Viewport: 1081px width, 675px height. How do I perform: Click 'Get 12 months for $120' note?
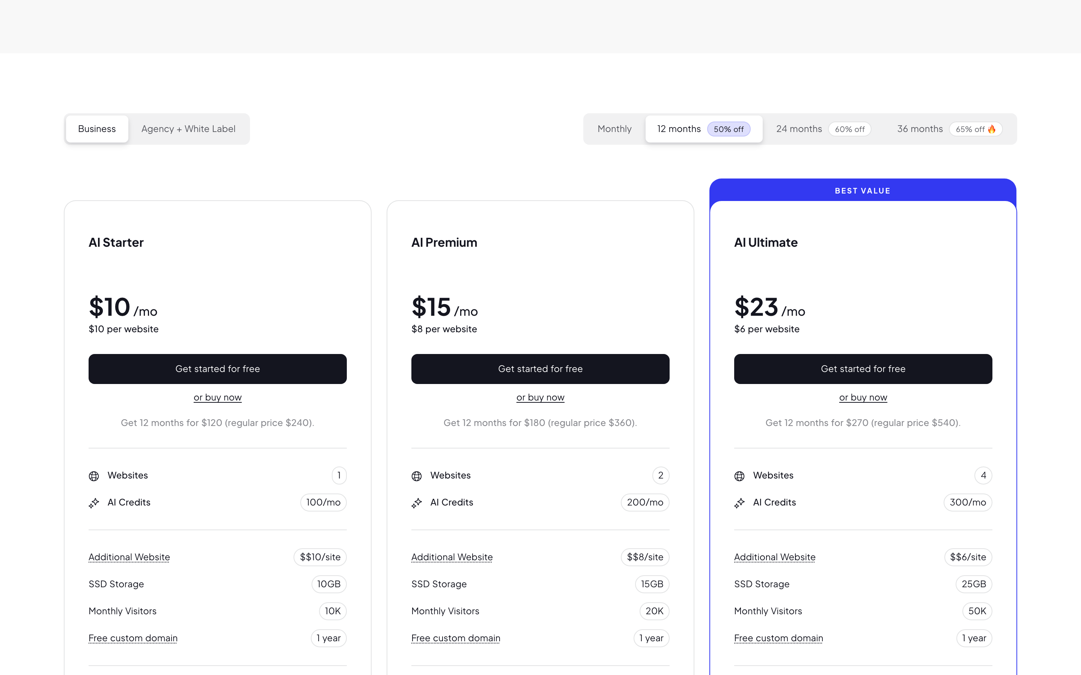click(218, 423)
